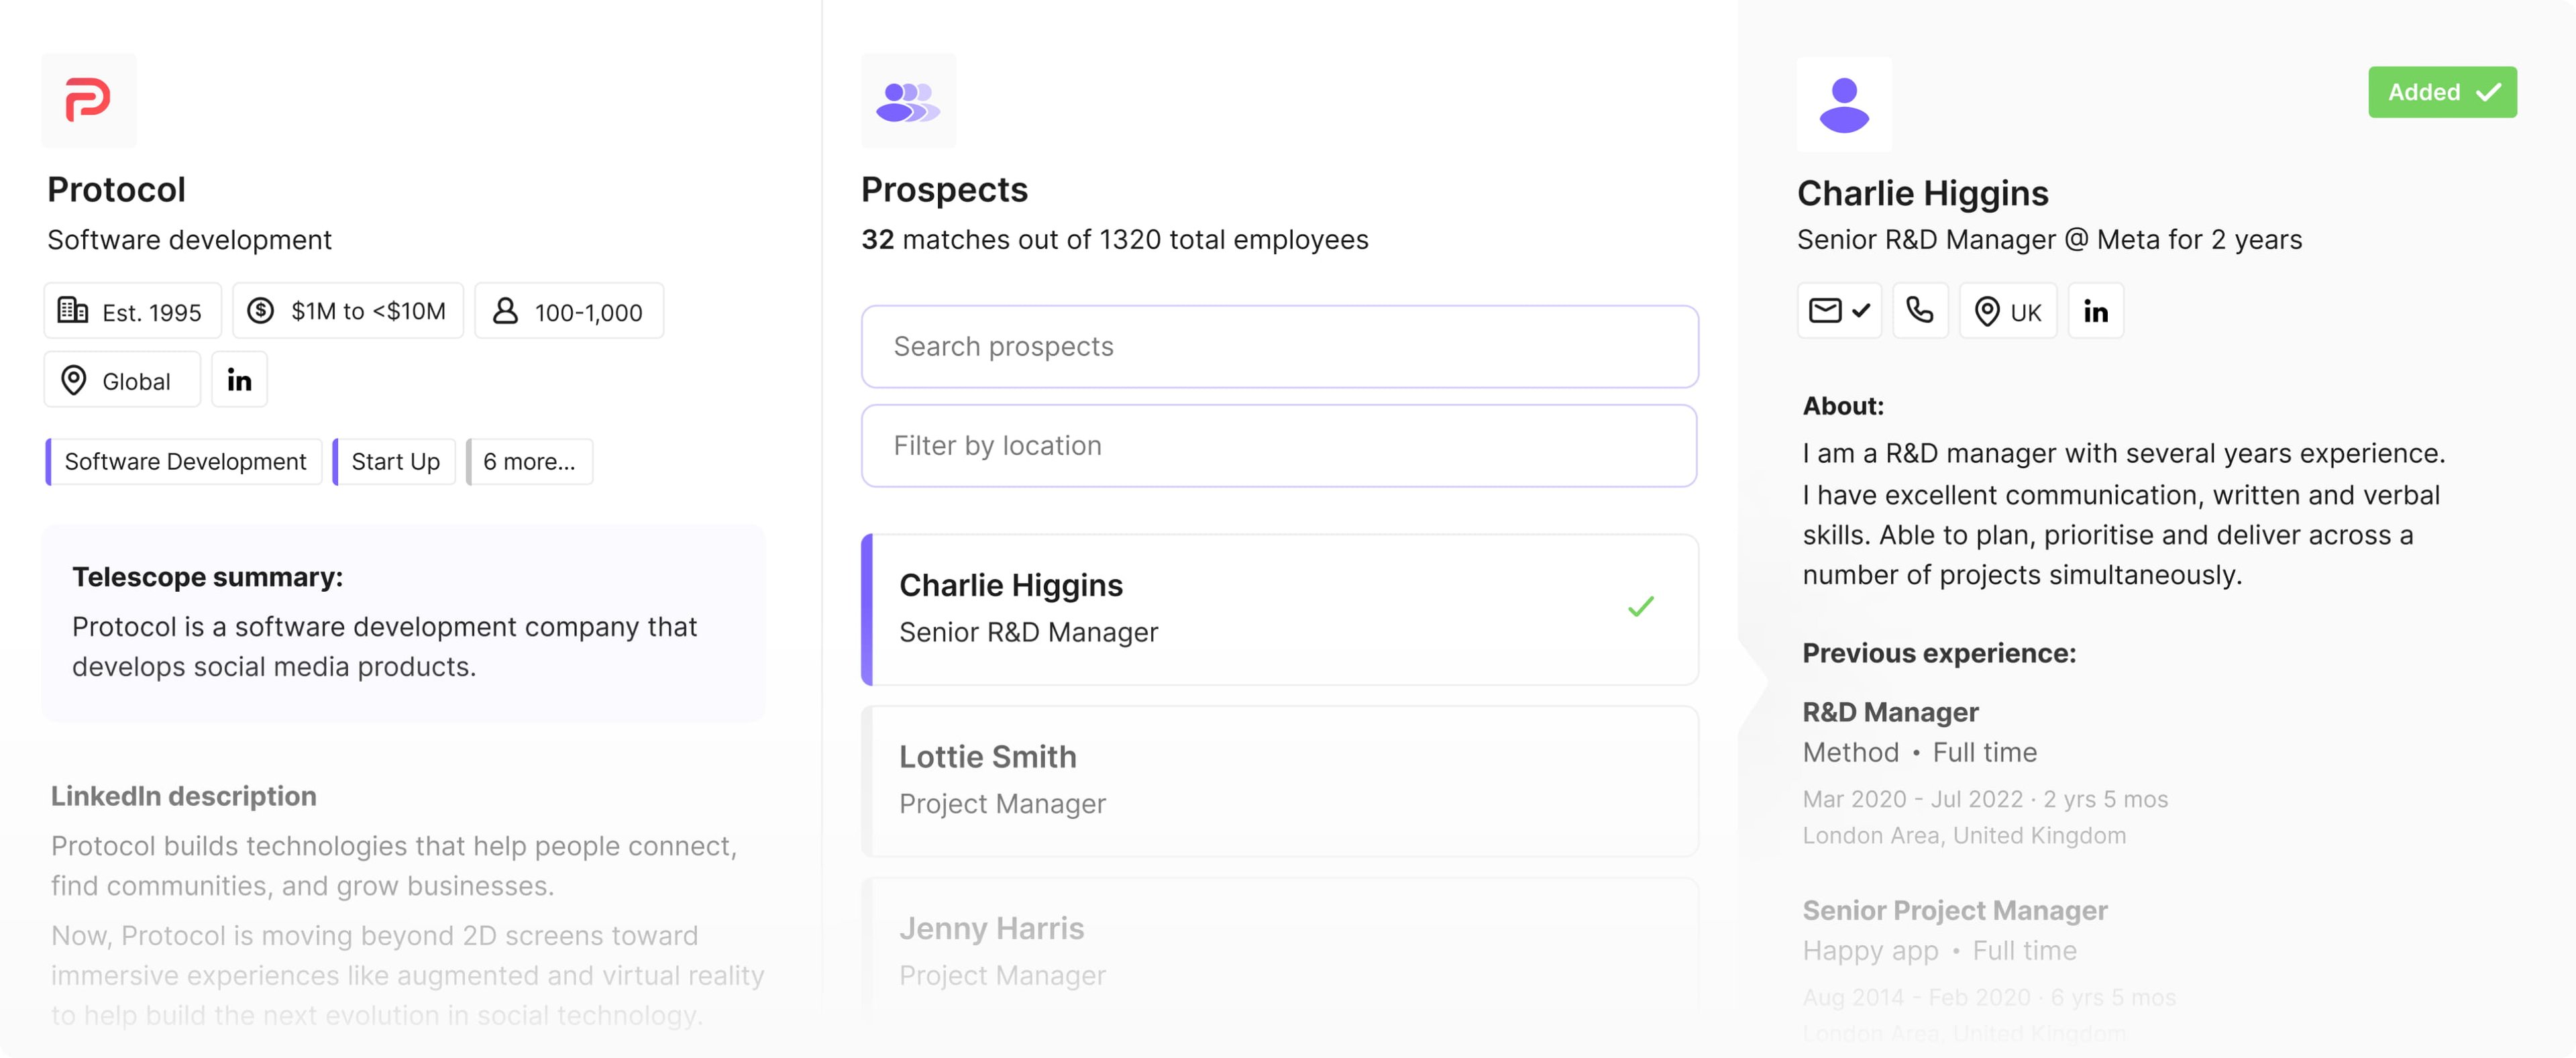Click the UK location pin icon
This screenshot has width=2576, height=1058.
pos(1989,311)
